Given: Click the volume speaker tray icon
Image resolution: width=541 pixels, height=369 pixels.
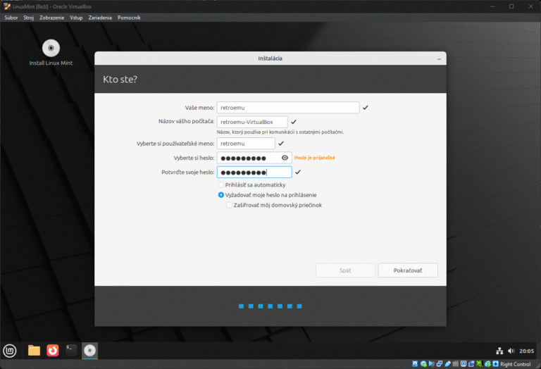Looking at the screenshot, I should click(511, 351).
